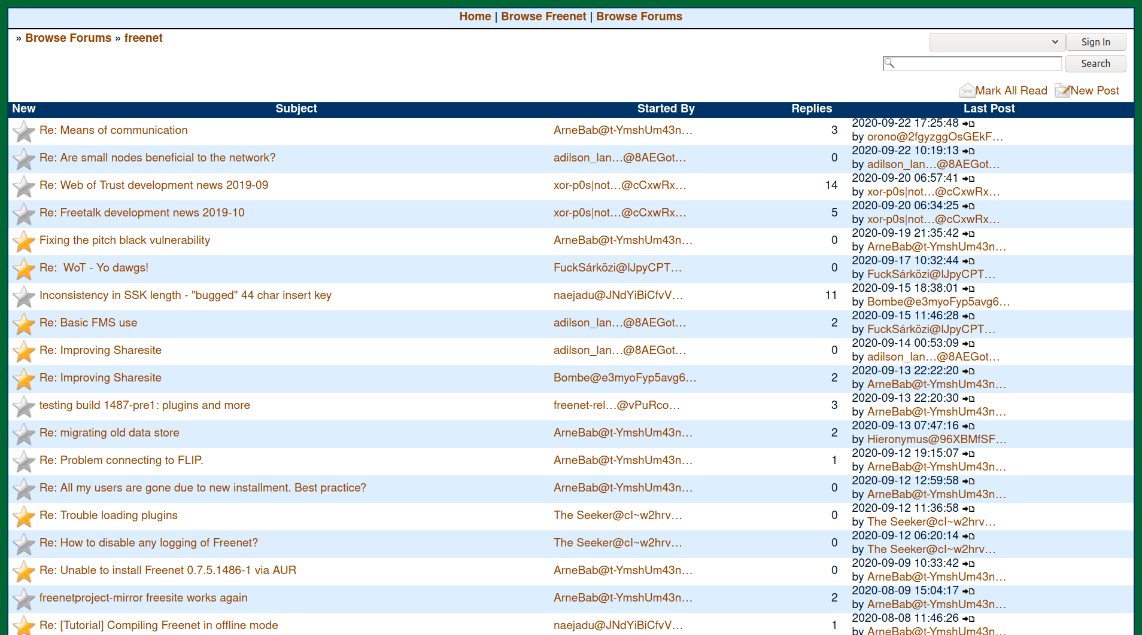
Task: Click reply count 14 for Web of Trust thread
Action: tap(831, 185)
